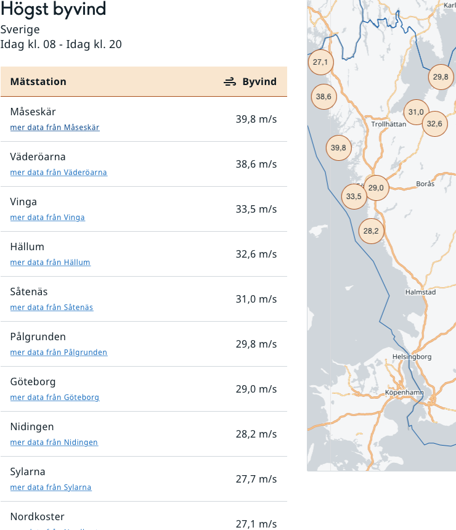Follow mer data från Vinga link
The image size is (456, 530).
pos(47,218)
